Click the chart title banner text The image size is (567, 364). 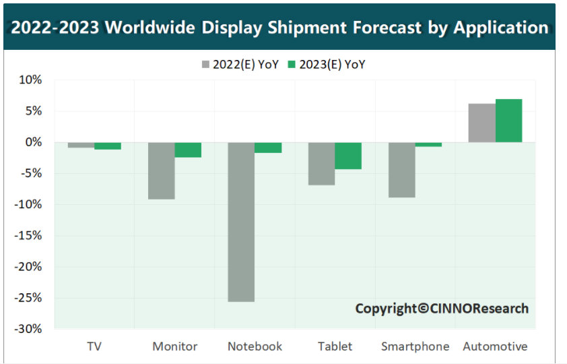(280, 28)
